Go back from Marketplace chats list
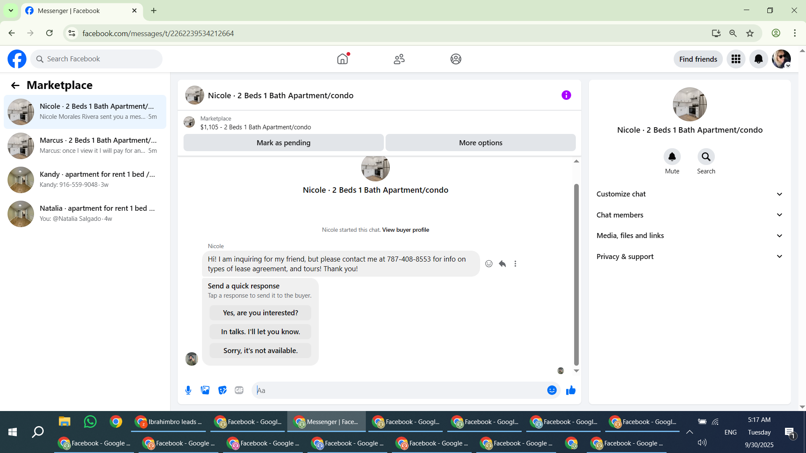The width and height of the screenshot is (806, 453). coord(15,86)
